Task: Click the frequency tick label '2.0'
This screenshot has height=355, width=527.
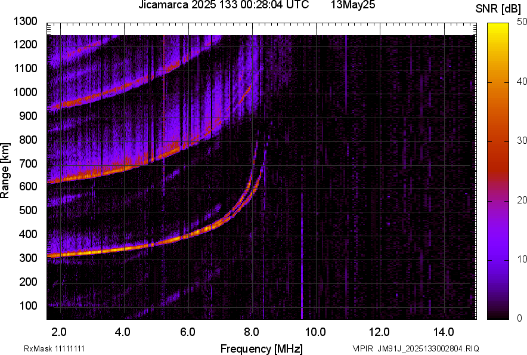Action: pyautogui.click(x=59, y=332)
